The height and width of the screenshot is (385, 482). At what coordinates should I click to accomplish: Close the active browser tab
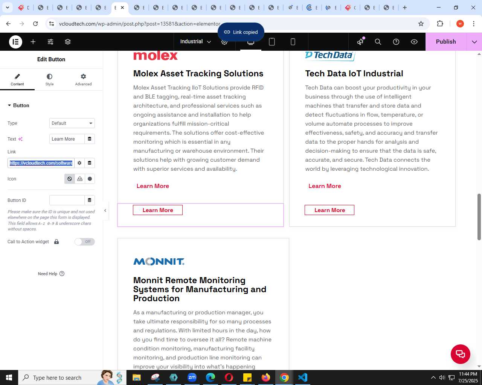122,8
